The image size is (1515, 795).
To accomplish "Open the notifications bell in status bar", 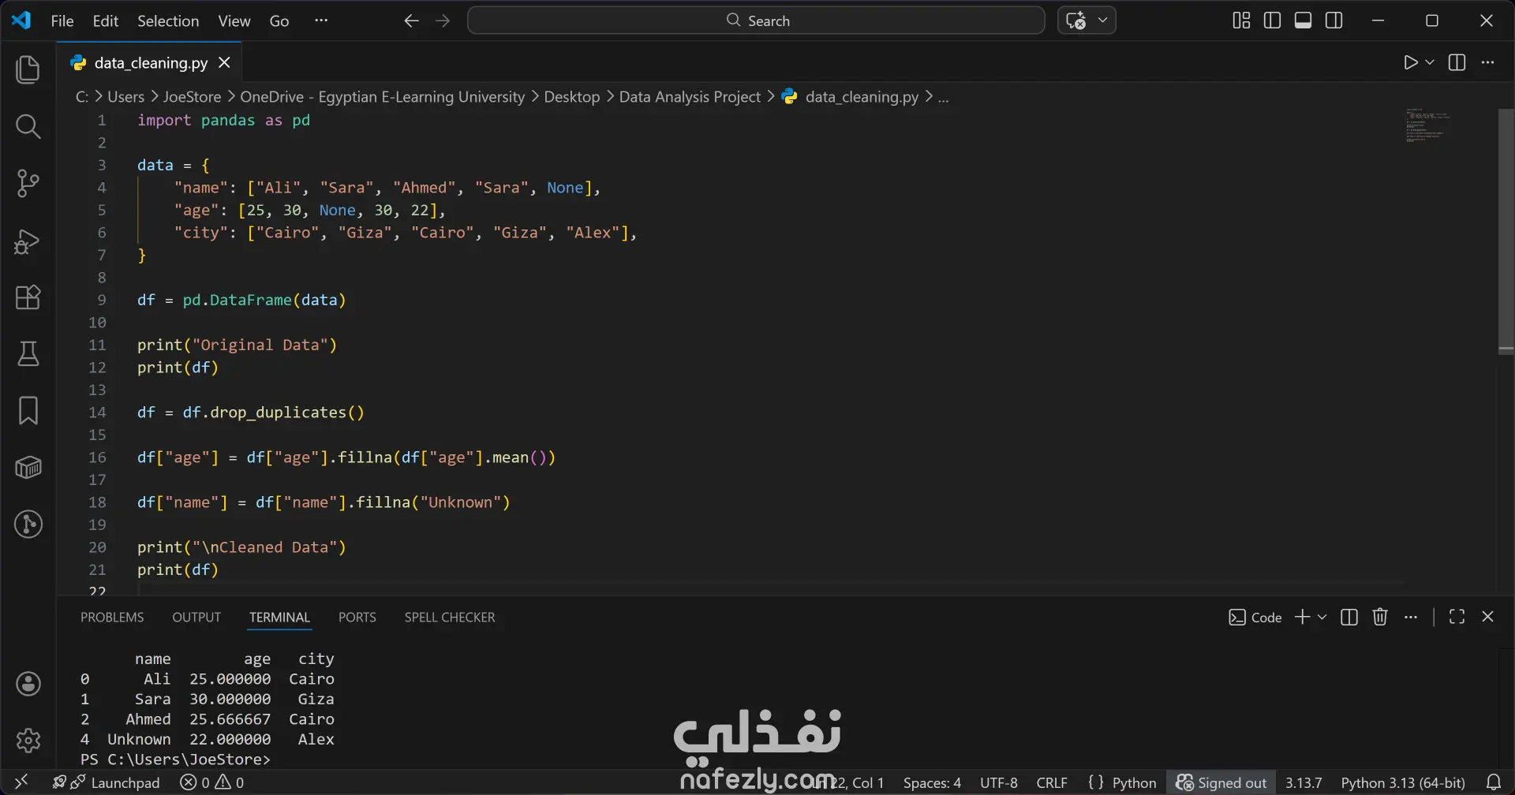I will (x=1494, y=782).
